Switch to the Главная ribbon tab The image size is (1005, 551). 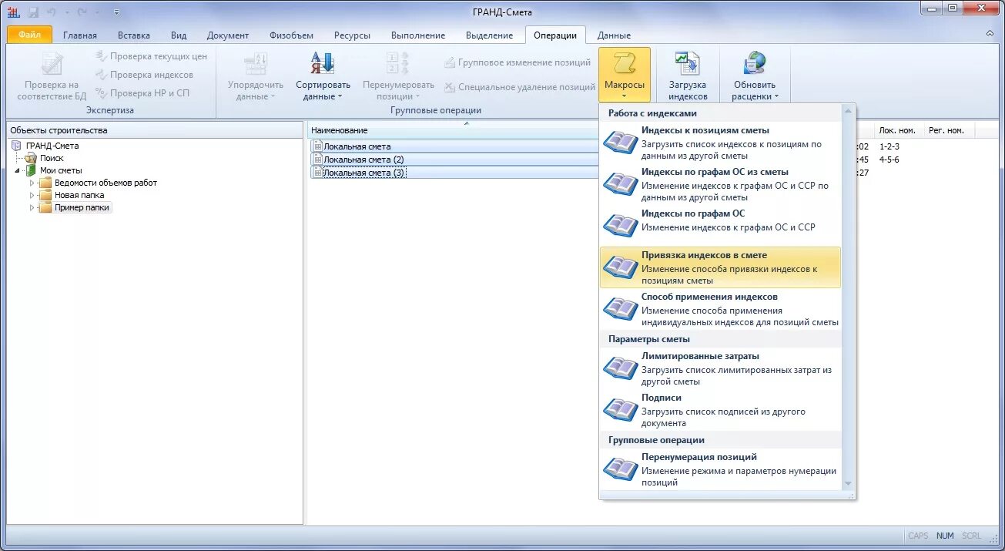[80, 35]
